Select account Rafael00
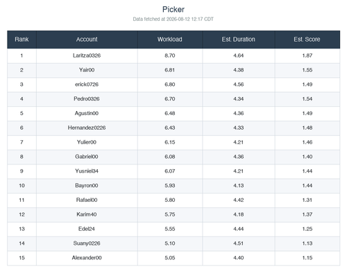Viewport: 347px width, 276px height. 87,200
